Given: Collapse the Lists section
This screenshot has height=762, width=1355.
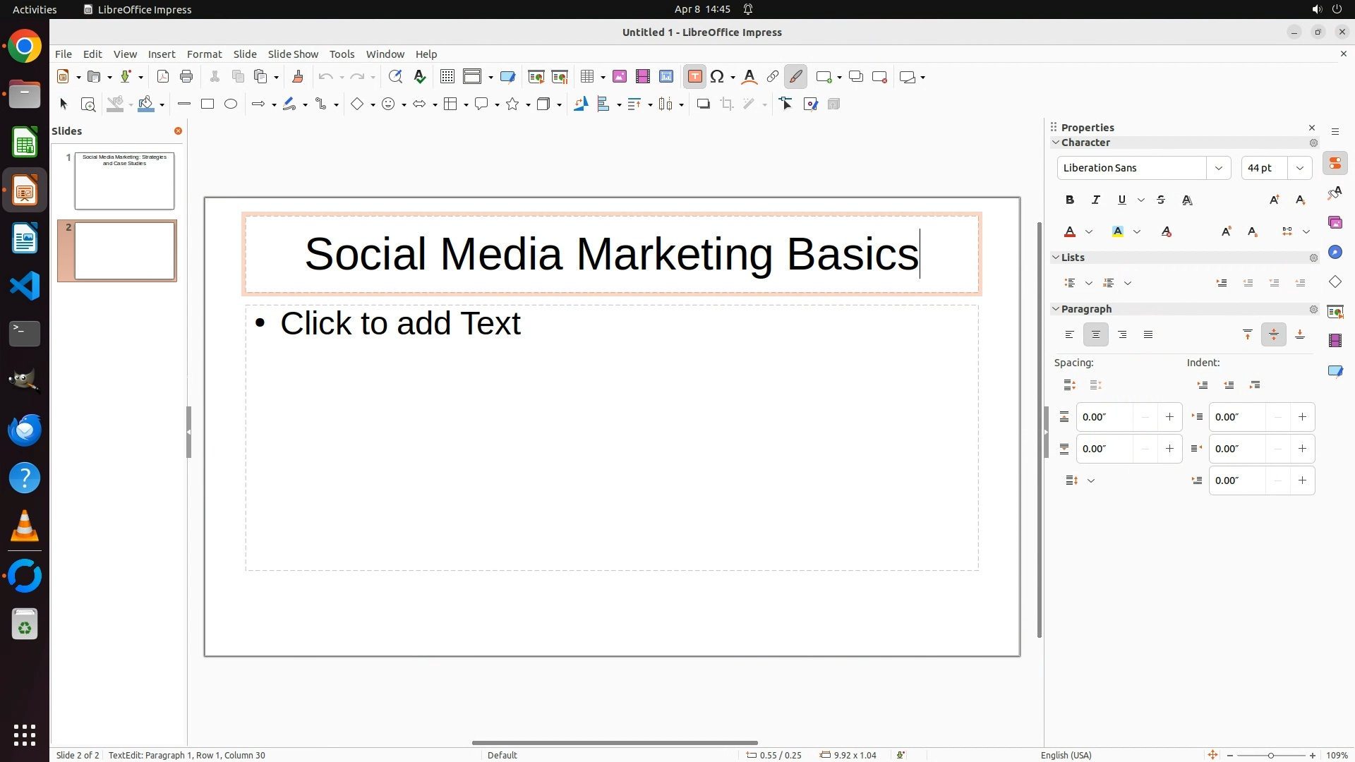Looking at the screenshot, I should click(1056, 258).
